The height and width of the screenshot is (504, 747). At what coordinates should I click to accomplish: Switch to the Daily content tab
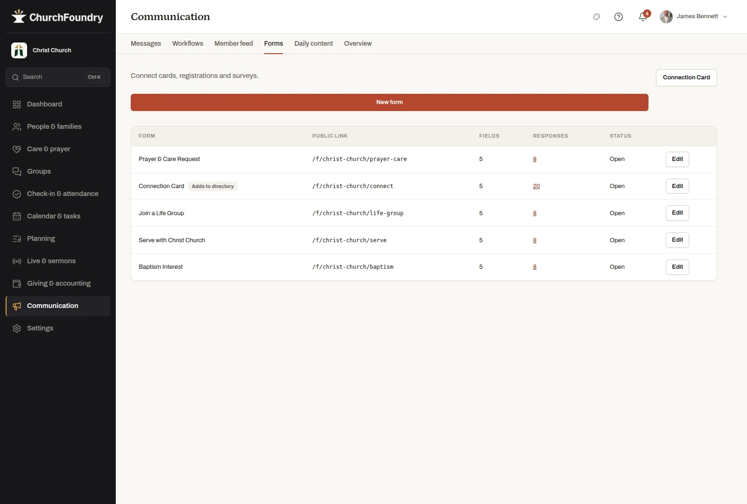click(314, 43)
